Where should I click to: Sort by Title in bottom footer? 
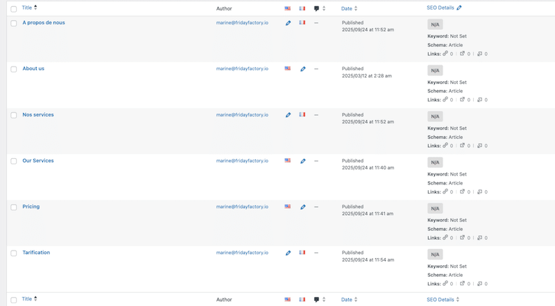(29, 299)
